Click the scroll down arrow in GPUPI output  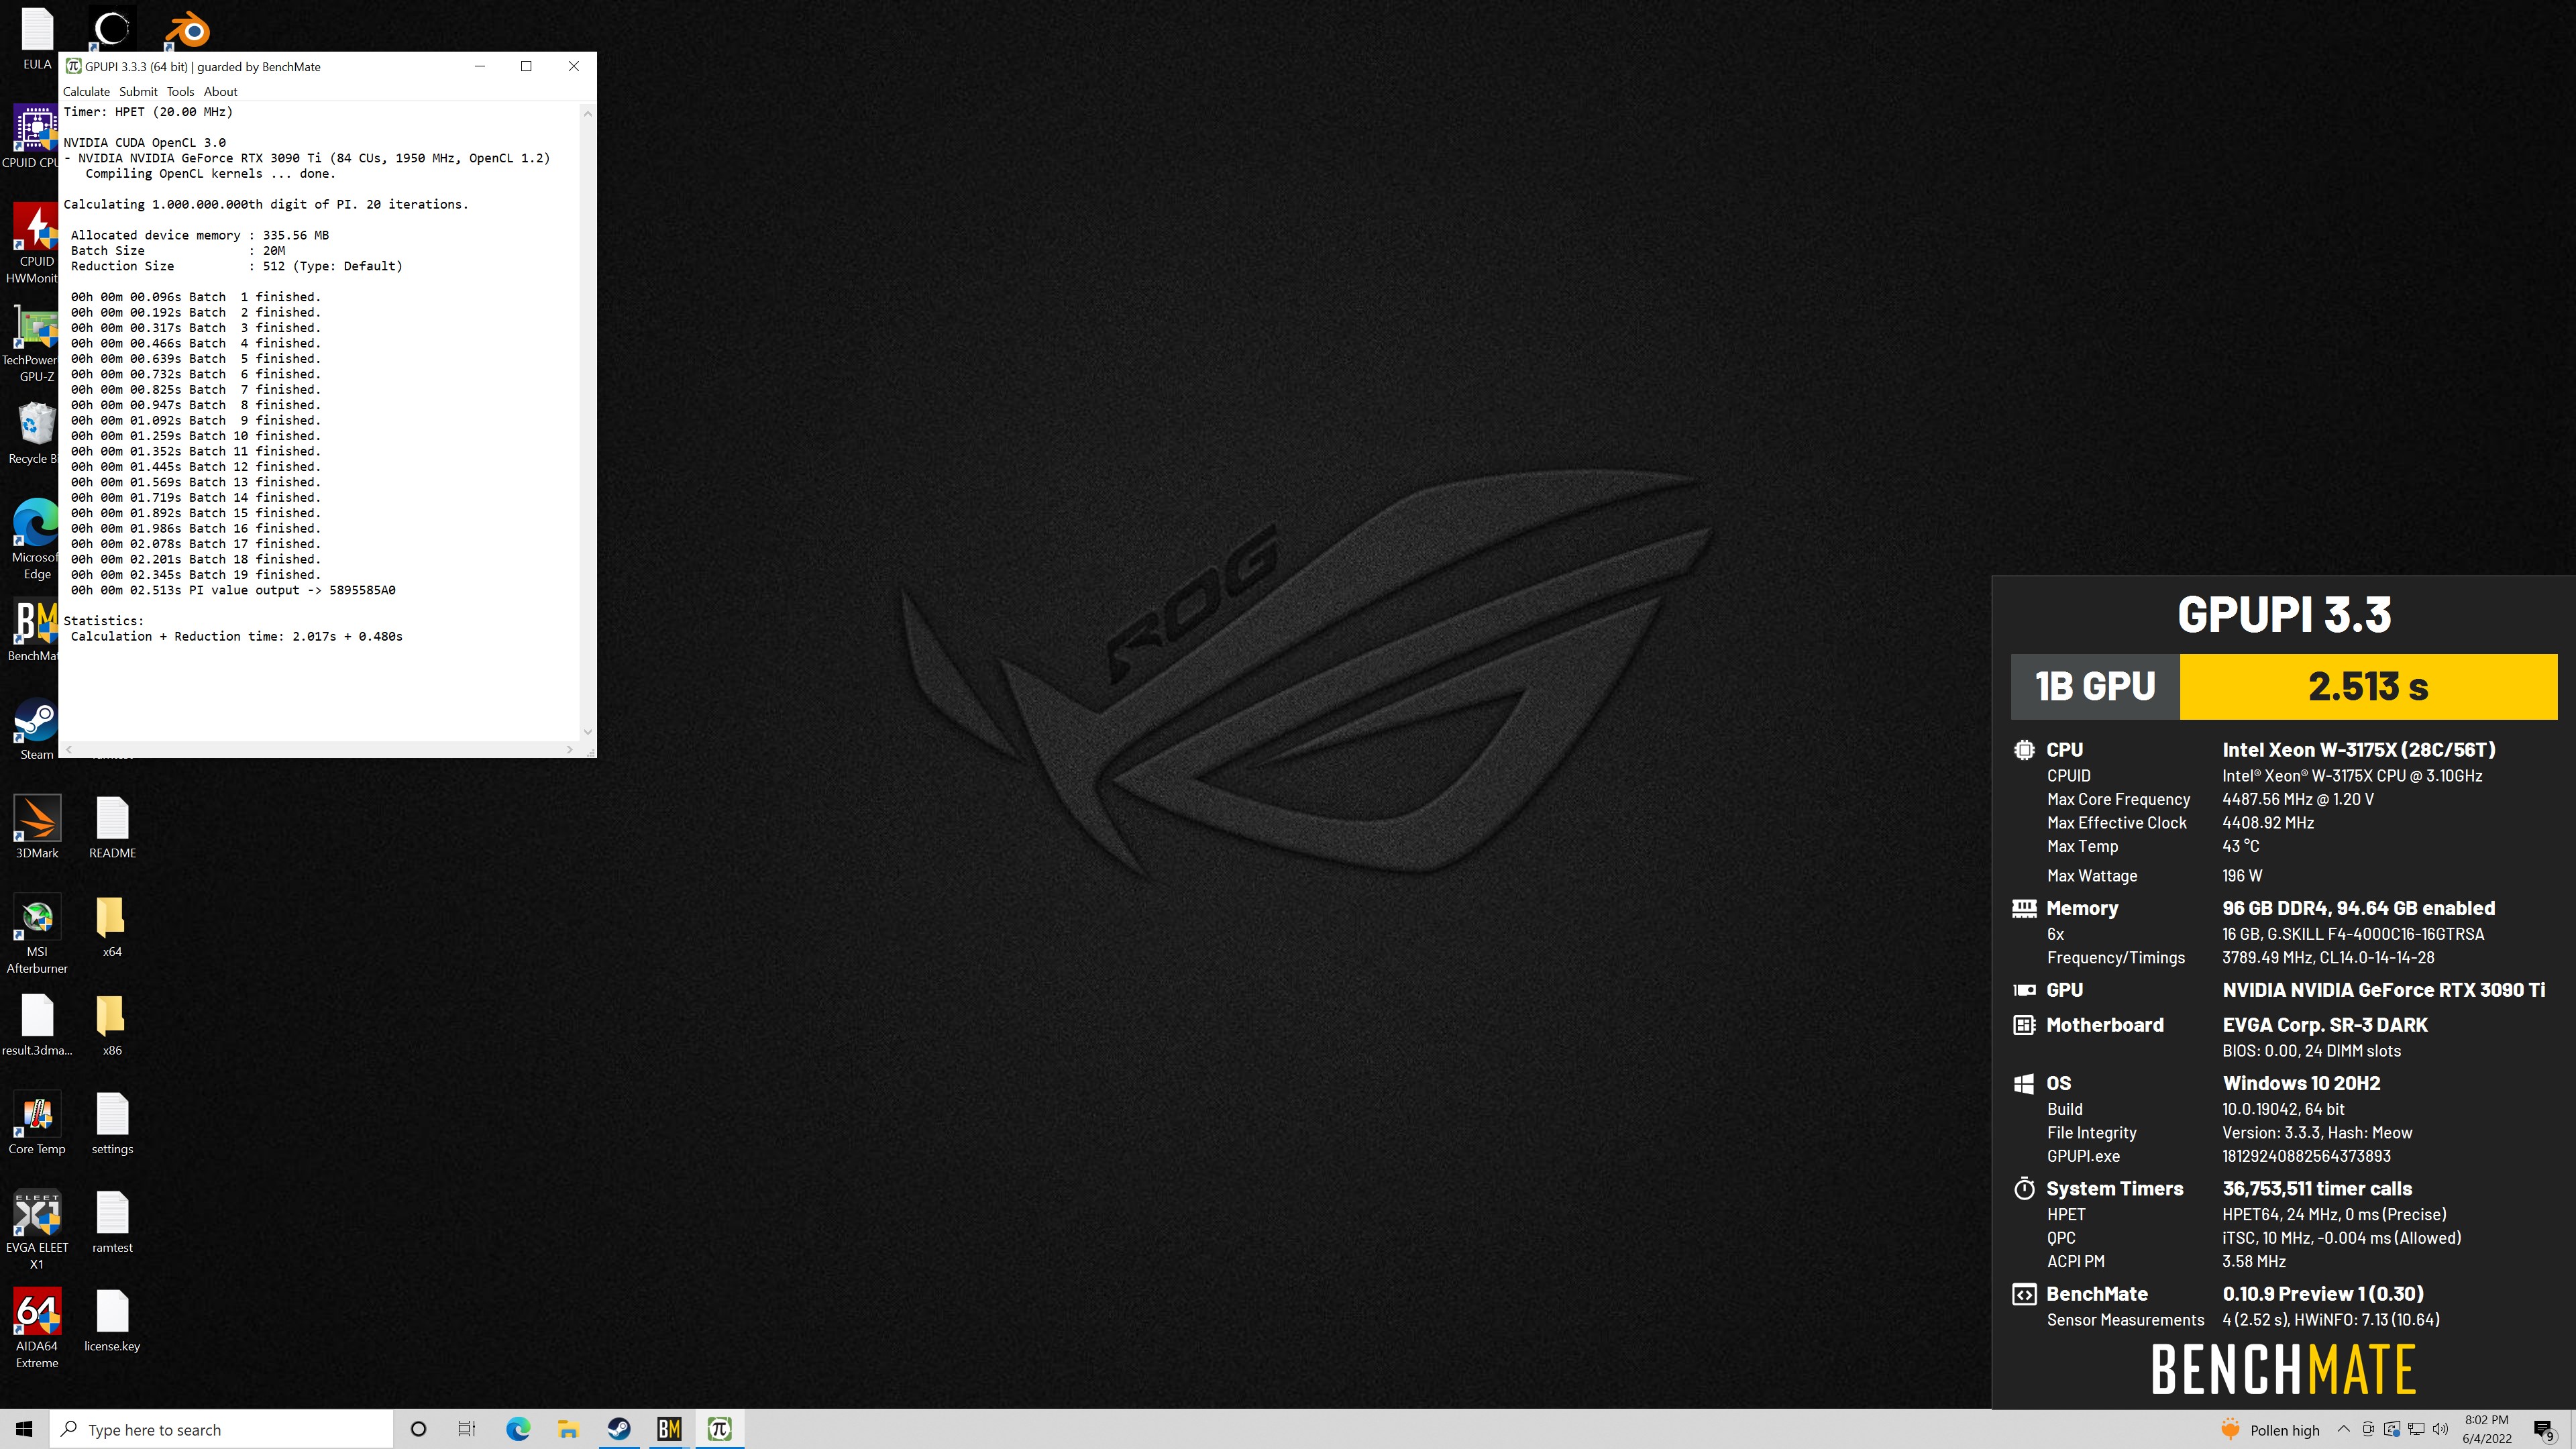click(587, 732)
